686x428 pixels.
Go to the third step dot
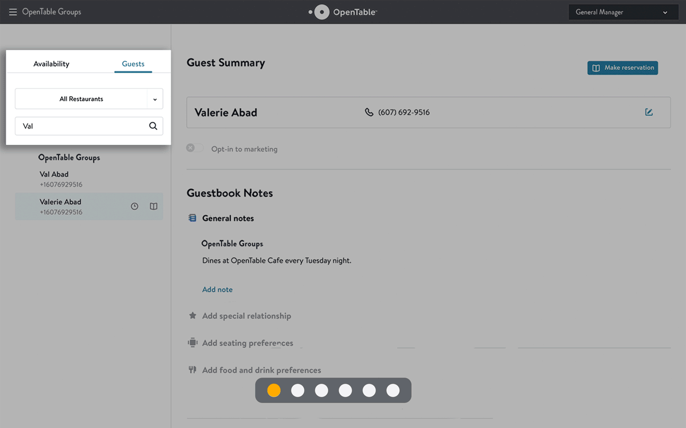(321, 390)
